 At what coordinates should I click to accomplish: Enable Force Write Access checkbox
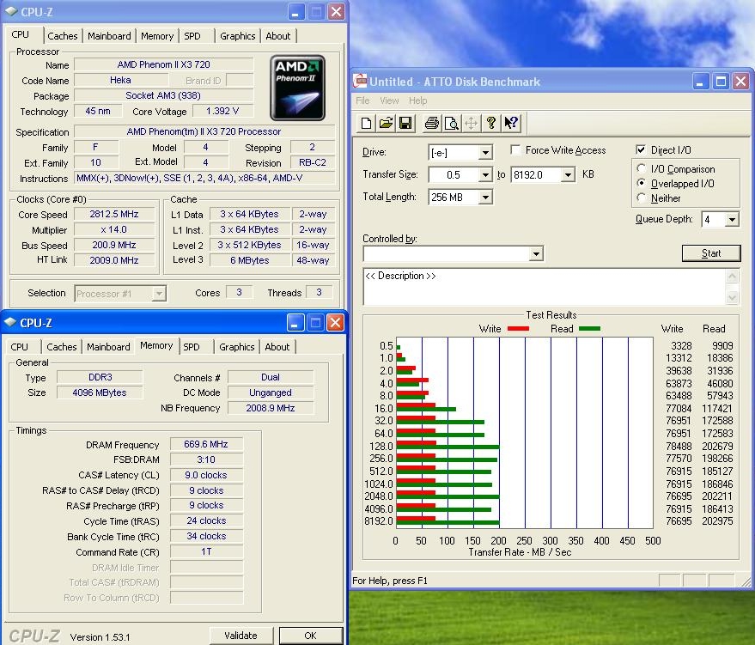pyautogui.click(x=515, y=149)
